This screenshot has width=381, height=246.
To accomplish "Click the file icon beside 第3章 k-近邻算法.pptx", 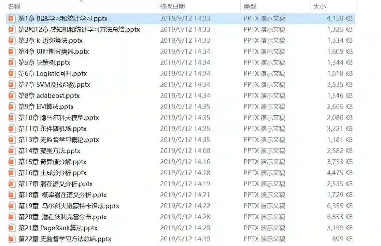I will pyautogui.click(x=11, y=41).
